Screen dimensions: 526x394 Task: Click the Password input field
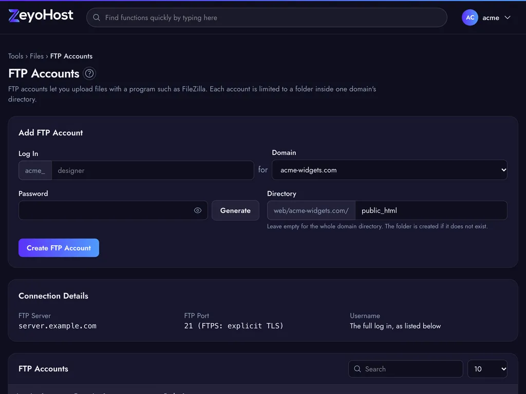[113, 210]
